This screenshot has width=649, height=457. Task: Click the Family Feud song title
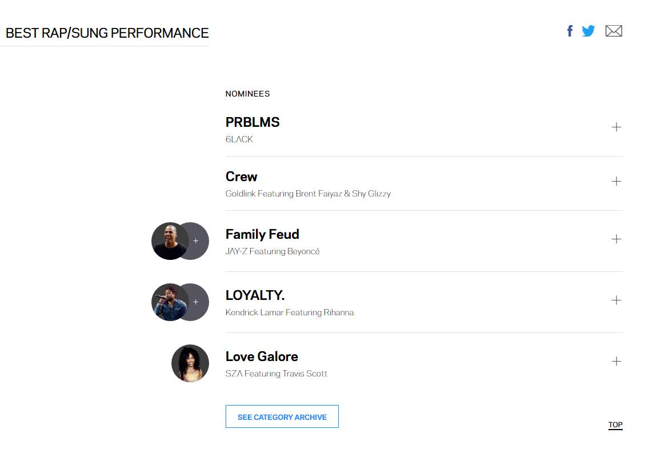262,234
